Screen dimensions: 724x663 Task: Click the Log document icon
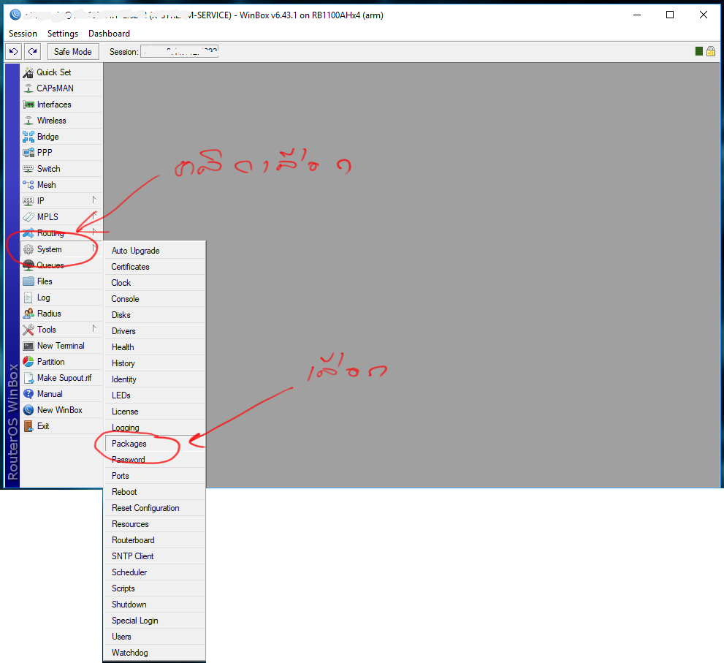tap(28, 298)
